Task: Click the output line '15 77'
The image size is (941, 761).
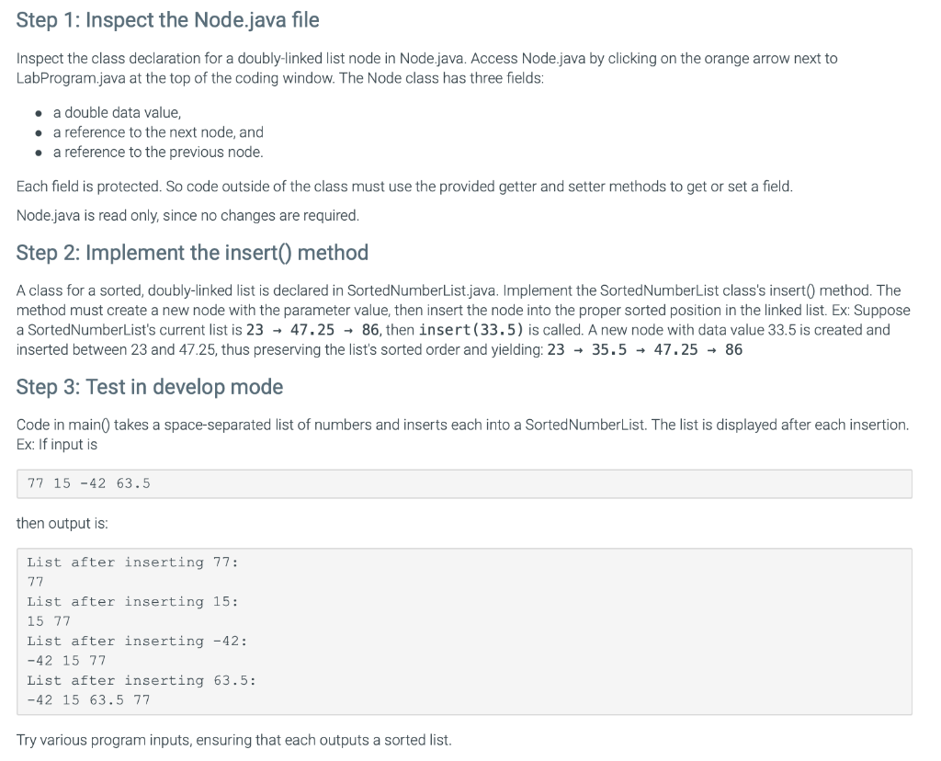Action: (x=49, y=621)
